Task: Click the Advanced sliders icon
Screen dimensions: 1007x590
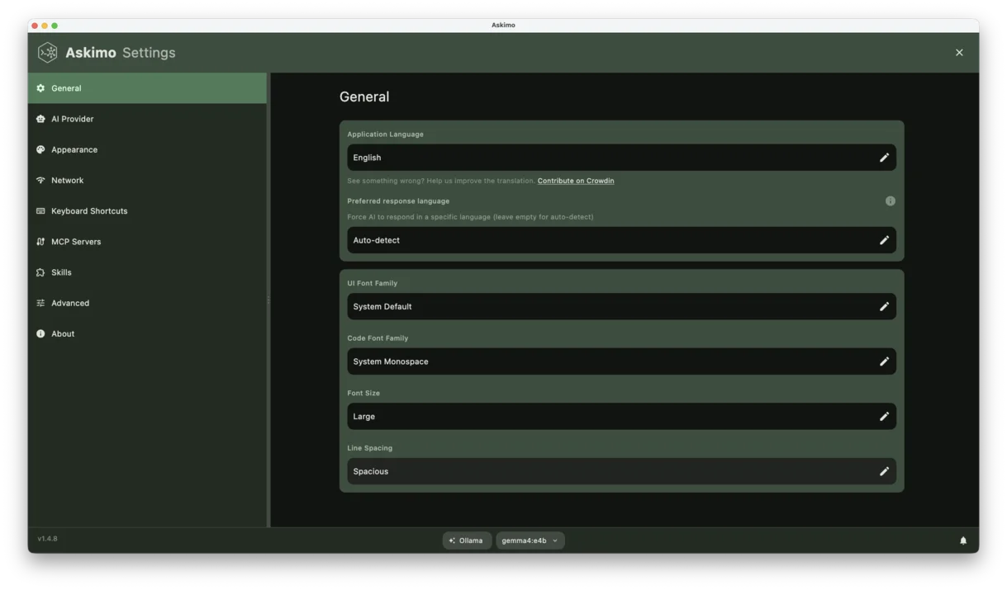Action: (x=40, y=303)
